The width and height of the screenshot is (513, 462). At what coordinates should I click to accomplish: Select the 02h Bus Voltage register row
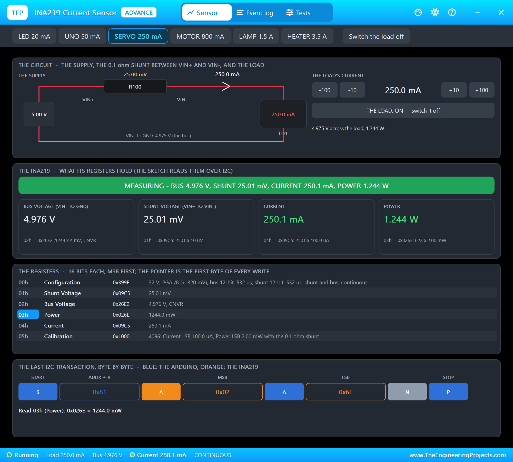click(257, 304)
